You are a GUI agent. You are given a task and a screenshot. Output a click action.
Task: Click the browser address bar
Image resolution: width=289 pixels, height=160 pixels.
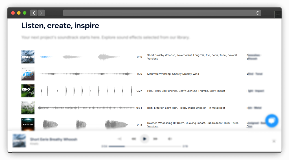[x=158, y=13]
